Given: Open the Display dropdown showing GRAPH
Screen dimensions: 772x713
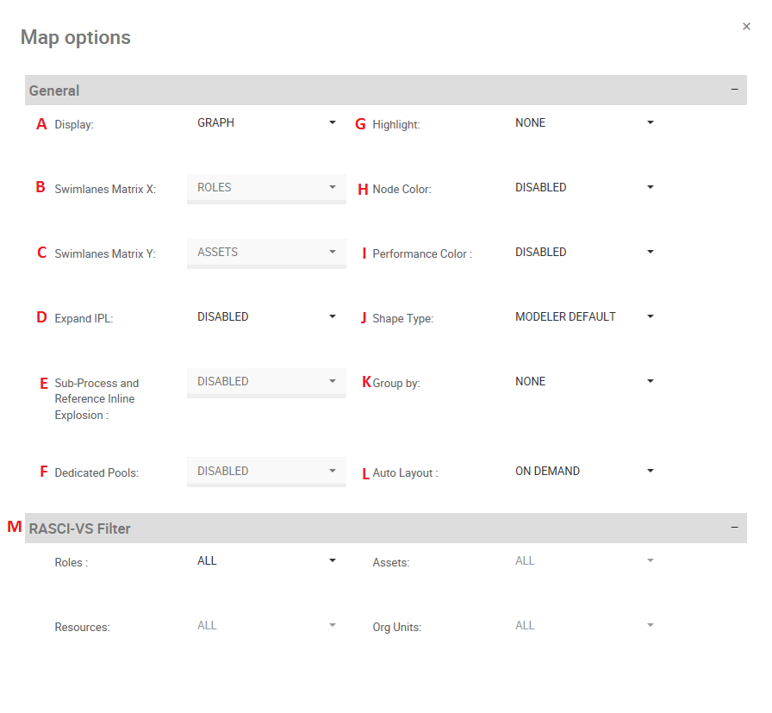Looking at the screenshot, I should (x=265, y=123).
